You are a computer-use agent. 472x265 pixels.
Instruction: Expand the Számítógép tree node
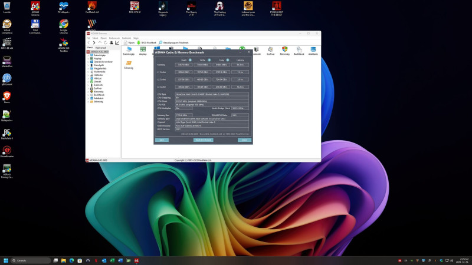(x=89, y=55)
